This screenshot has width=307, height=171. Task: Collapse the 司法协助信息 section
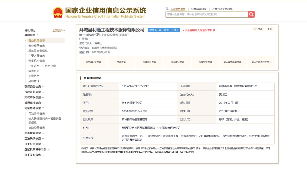click(34, 108)
